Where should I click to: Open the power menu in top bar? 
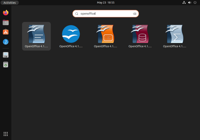[195, 3]
